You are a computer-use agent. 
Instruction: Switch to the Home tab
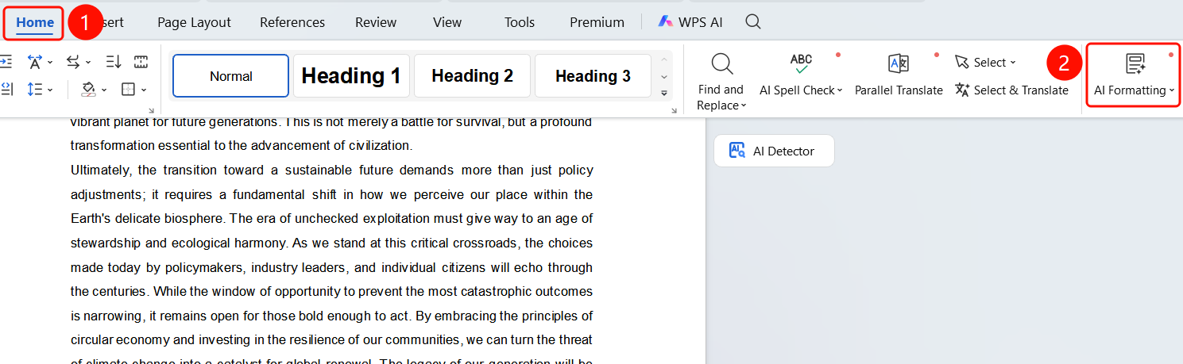(x=35, y=22)
